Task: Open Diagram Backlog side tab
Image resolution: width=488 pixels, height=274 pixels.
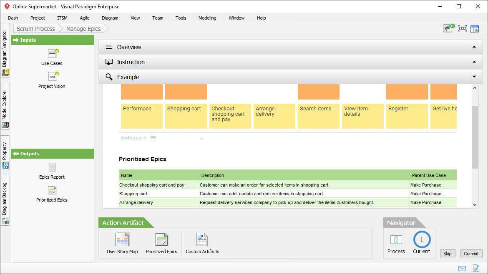Action: click(5, 201)
